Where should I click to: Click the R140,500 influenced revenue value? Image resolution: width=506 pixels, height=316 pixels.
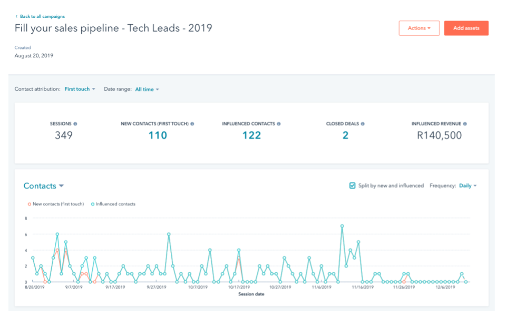tap(439, 135)
